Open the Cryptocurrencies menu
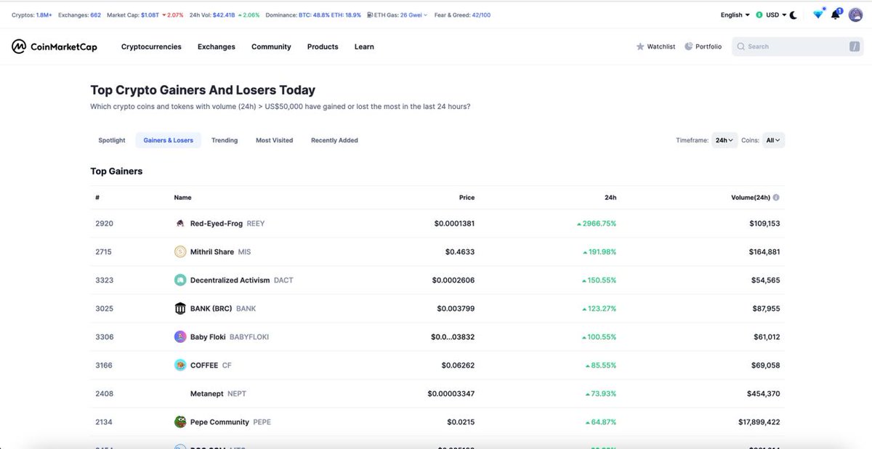 [x=151, y=46]
